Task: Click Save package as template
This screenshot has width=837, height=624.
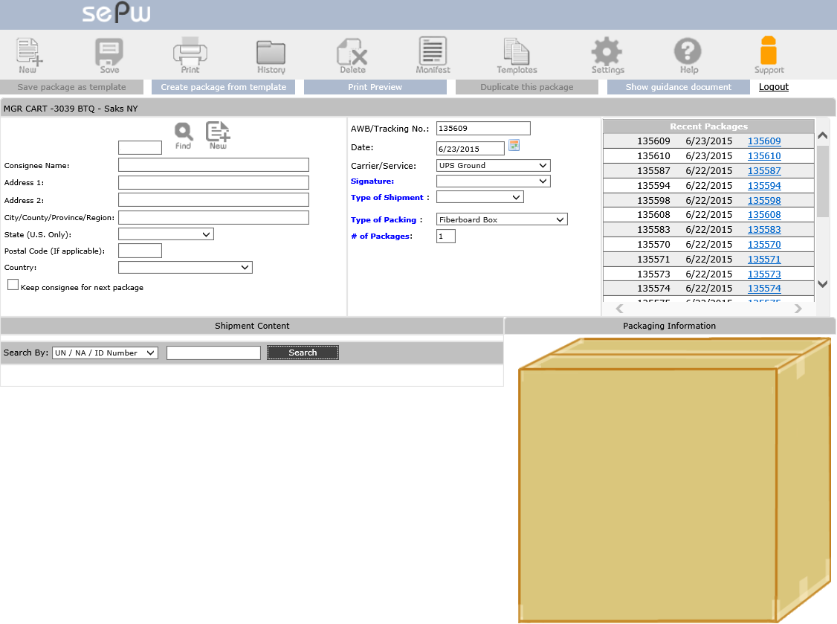Action: 71,87
